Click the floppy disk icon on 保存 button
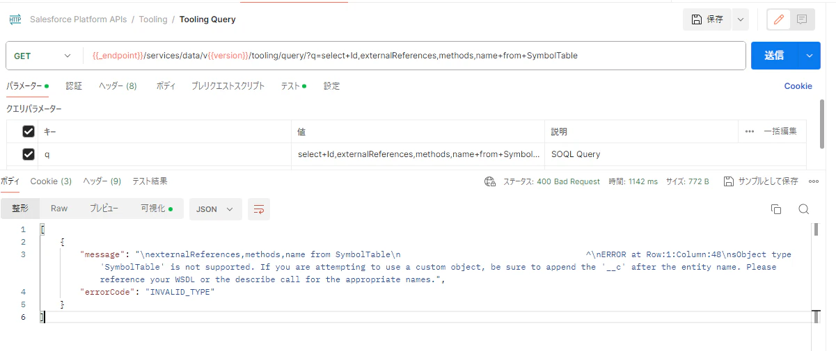 (696, 19)
